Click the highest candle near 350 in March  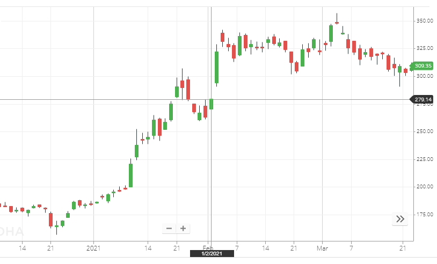337,23
